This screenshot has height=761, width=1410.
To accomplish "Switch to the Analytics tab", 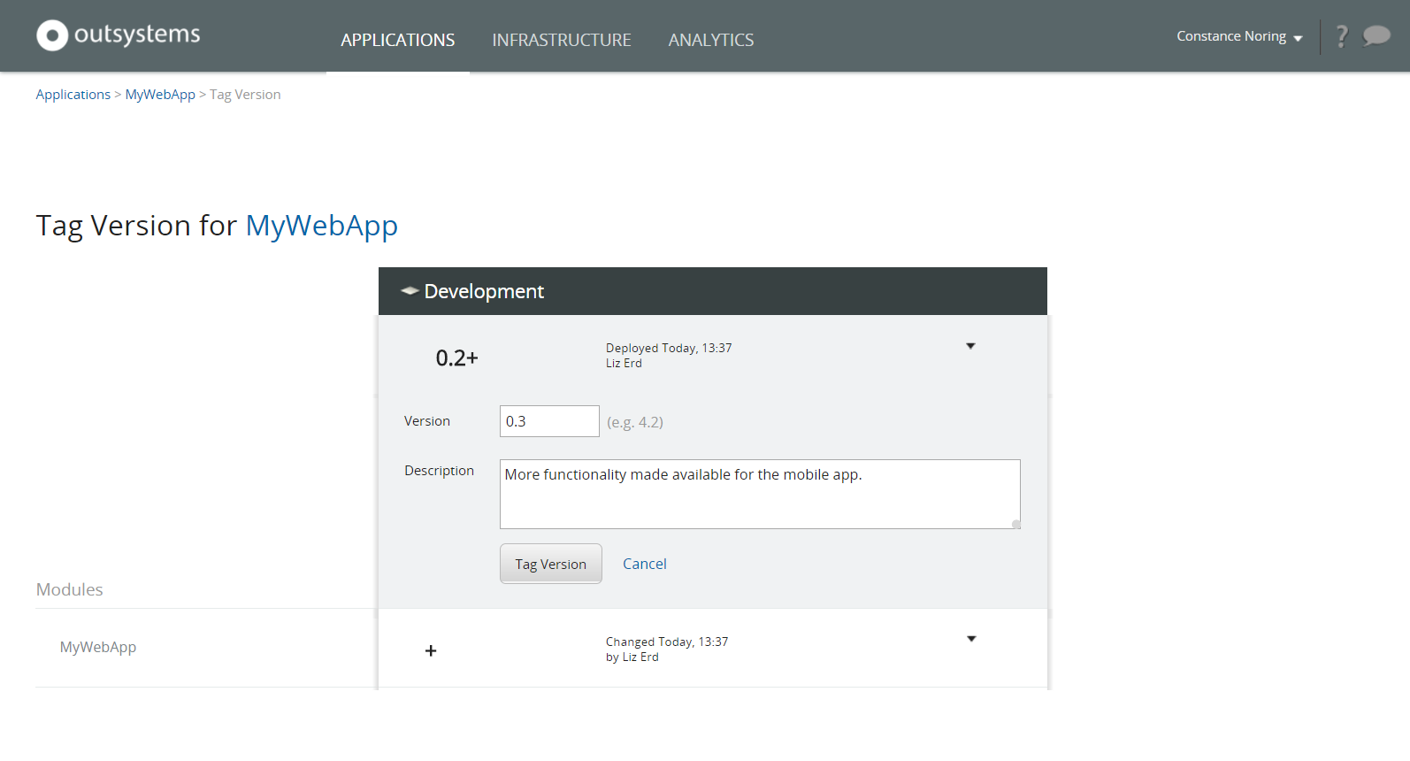I will coord(711,40).
